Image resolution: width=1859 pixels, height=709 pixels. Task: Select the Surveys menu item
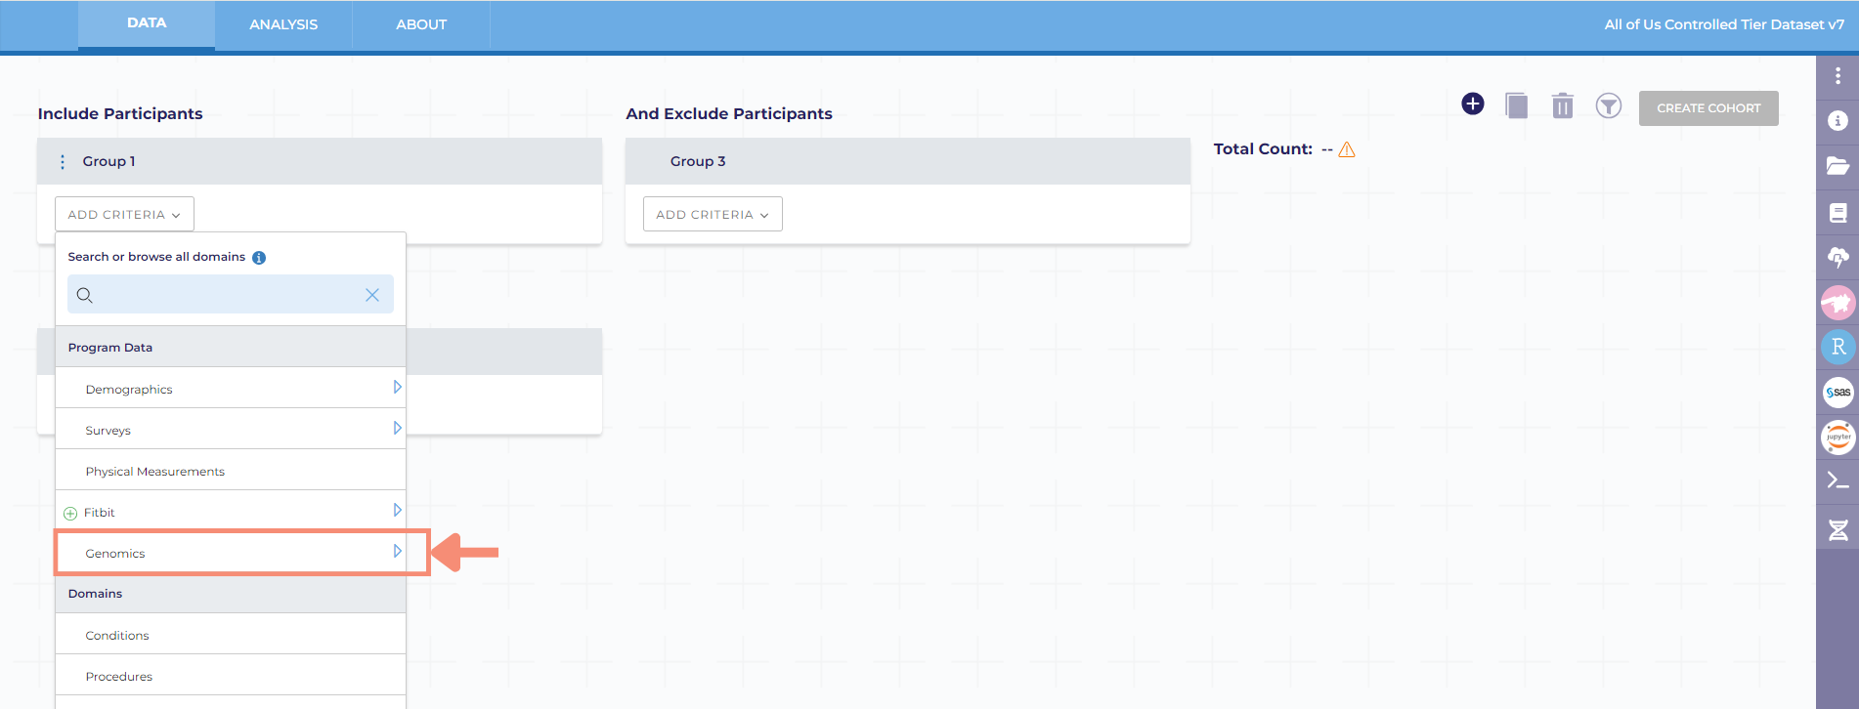pyautogui.click(x=231, y=430)
